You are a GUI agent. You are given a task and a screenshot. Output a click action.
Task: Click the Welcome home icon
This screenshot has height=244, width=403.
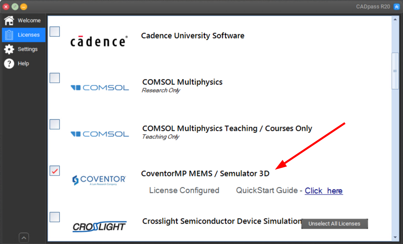click(9, 20)
